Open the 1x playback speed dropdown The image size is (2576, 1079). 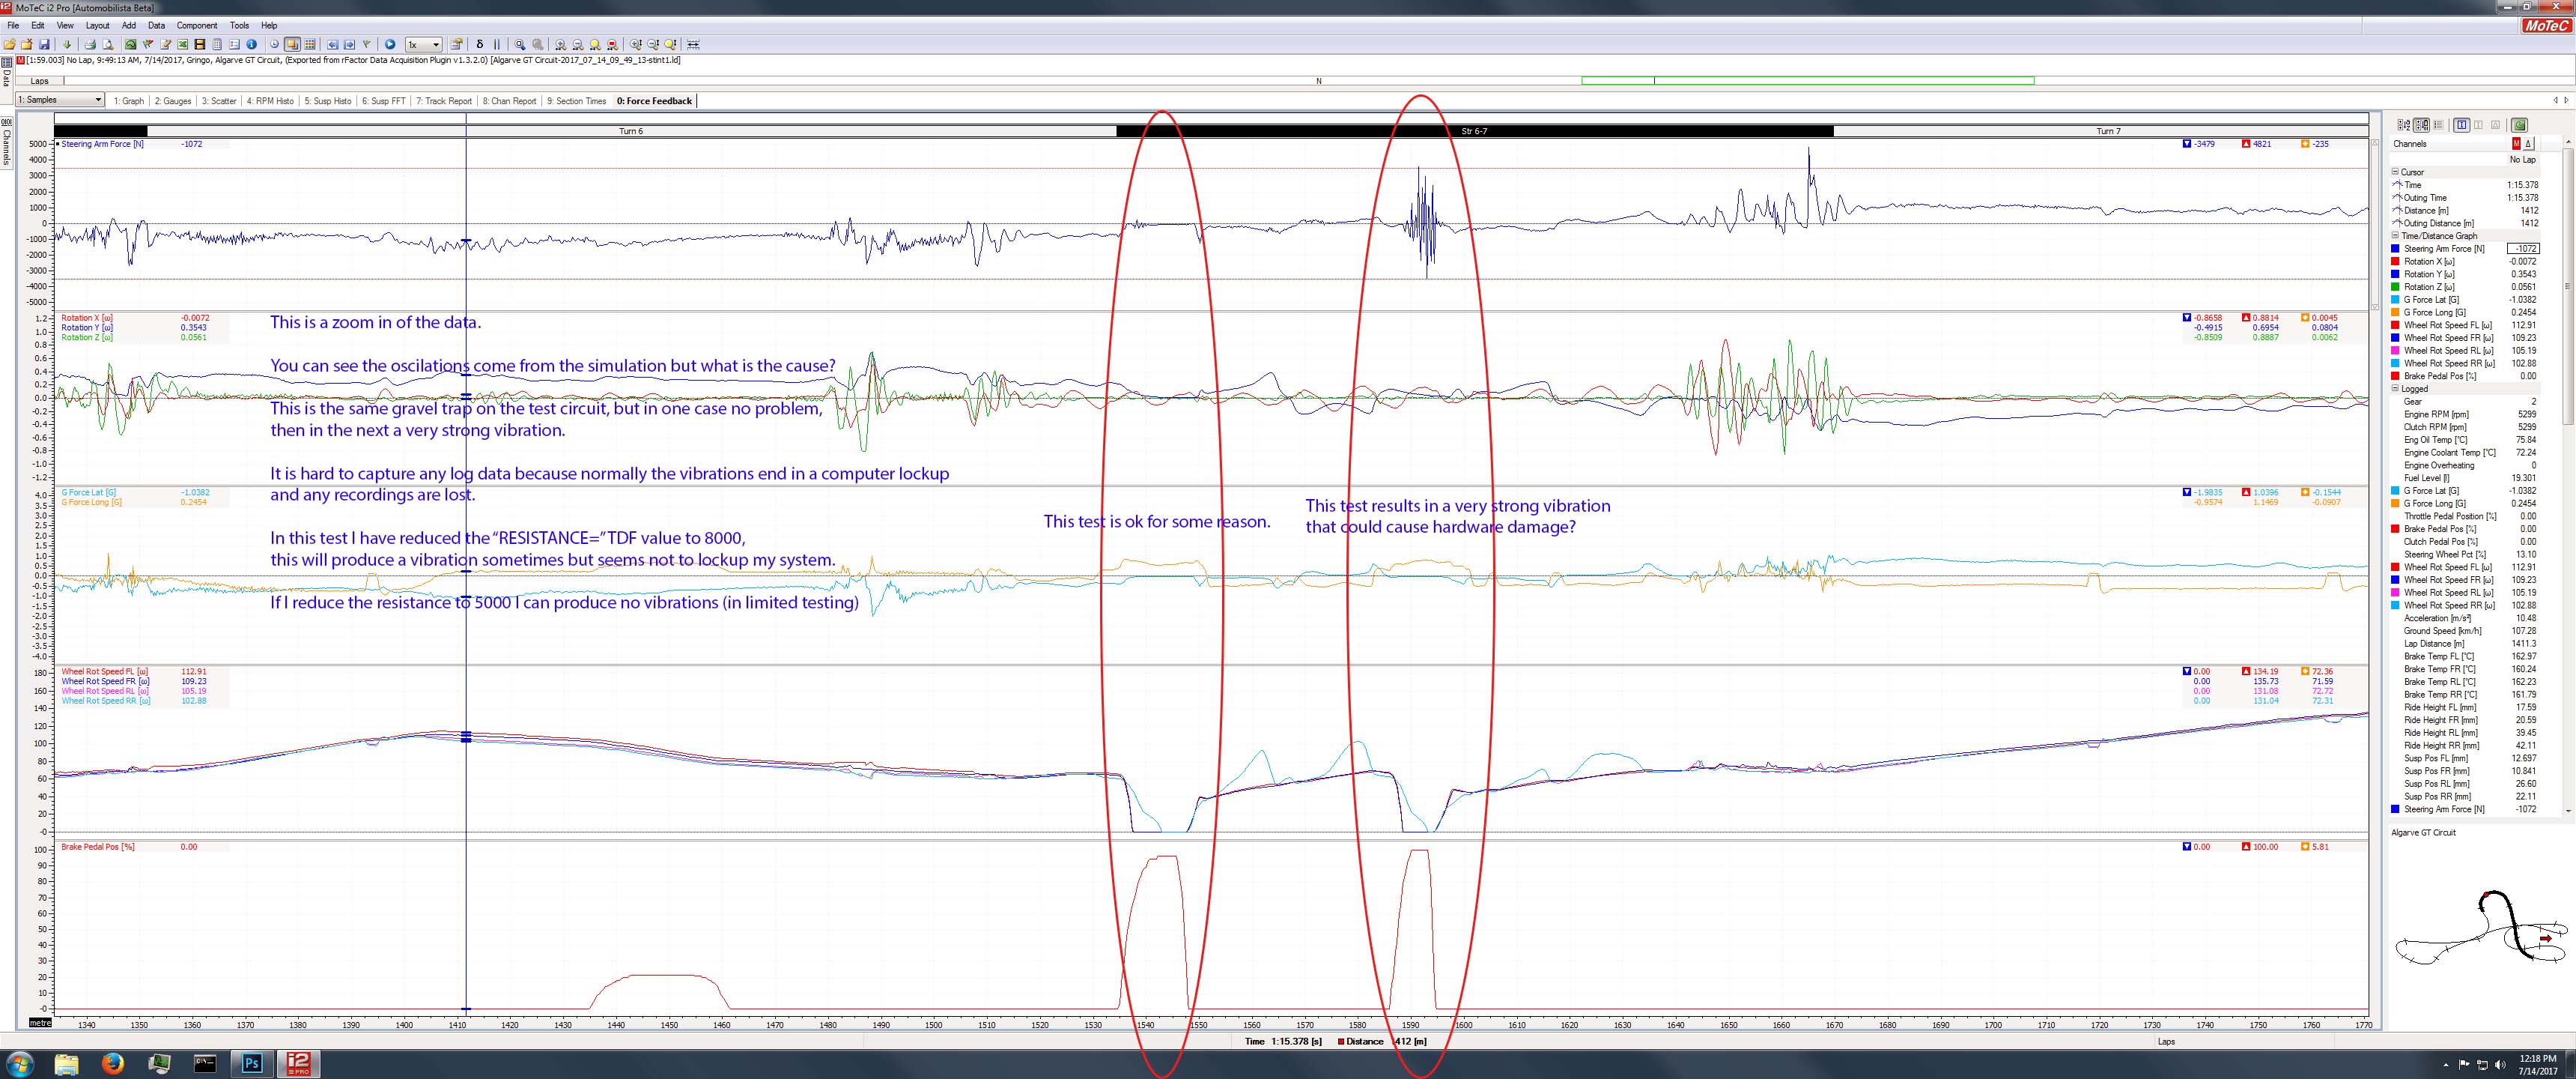423,44
